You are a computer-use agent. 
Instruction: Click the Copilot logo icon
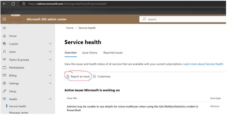pos(4,44)
